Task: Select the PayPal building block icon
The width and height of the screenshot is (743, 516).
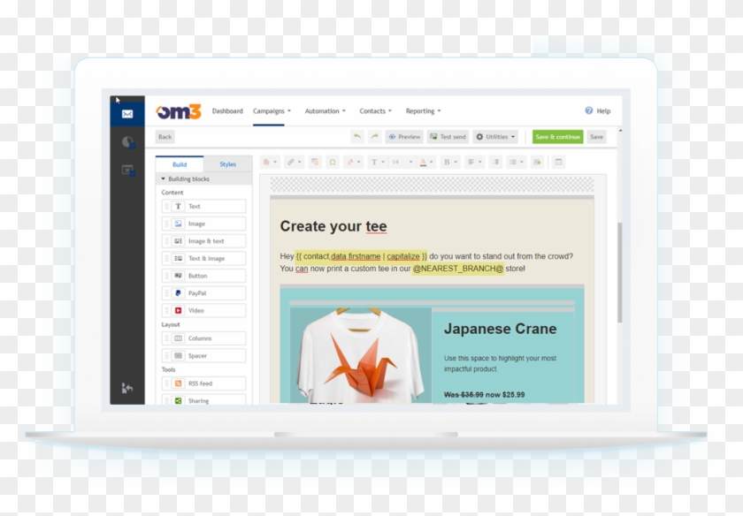Action: [178, 292]
